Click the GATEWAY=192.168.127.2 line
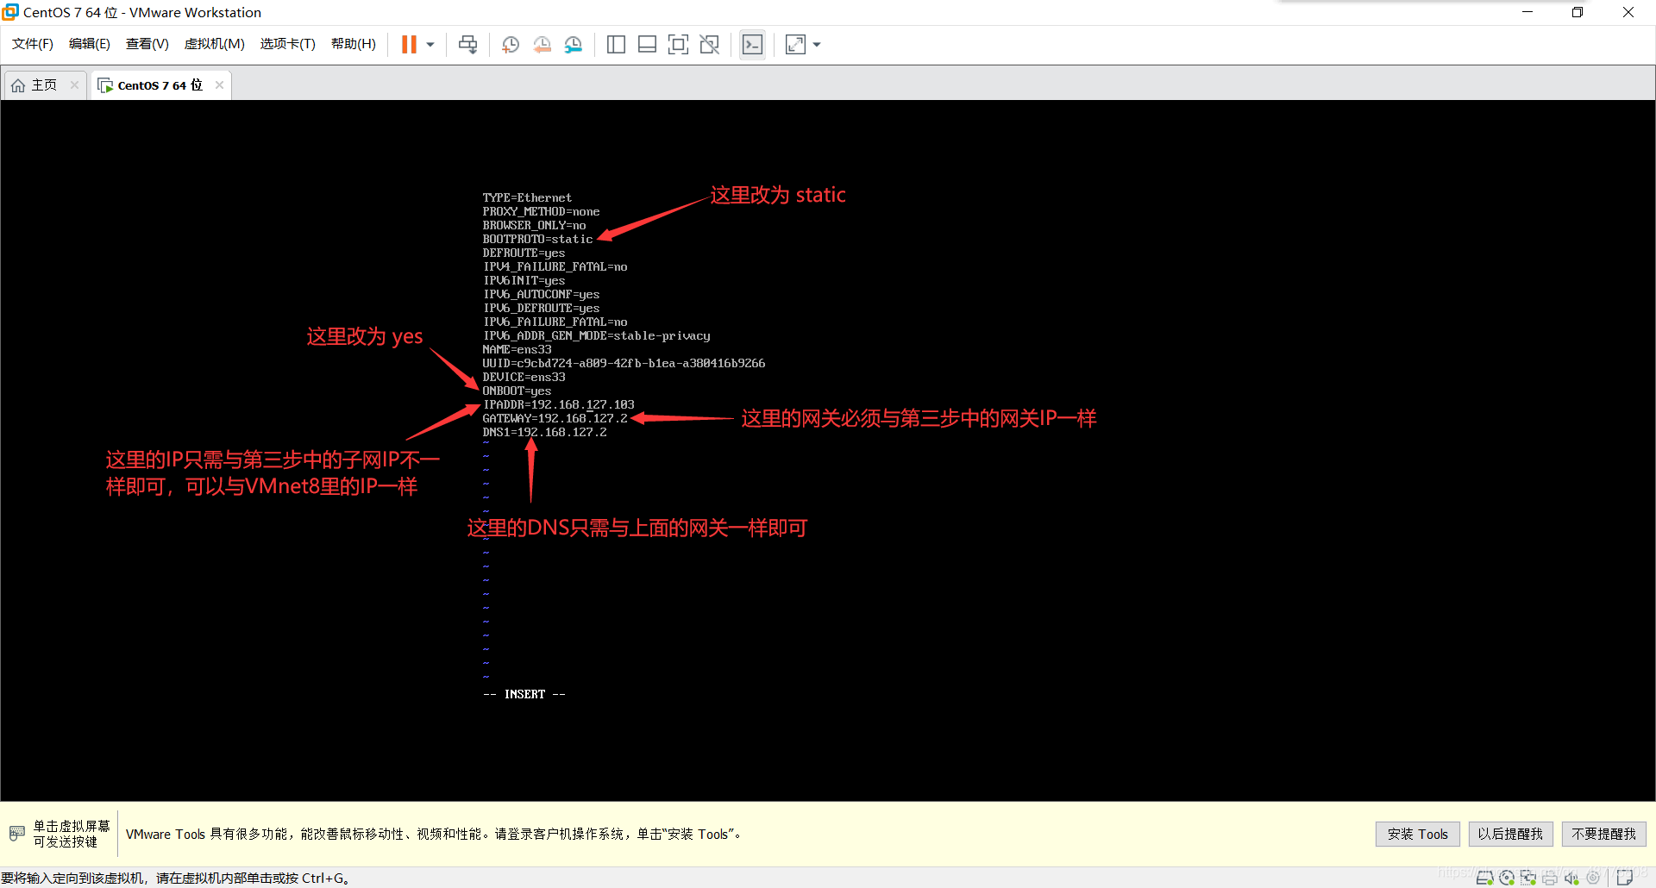The image size is (1656, 888). pos(555,418)
